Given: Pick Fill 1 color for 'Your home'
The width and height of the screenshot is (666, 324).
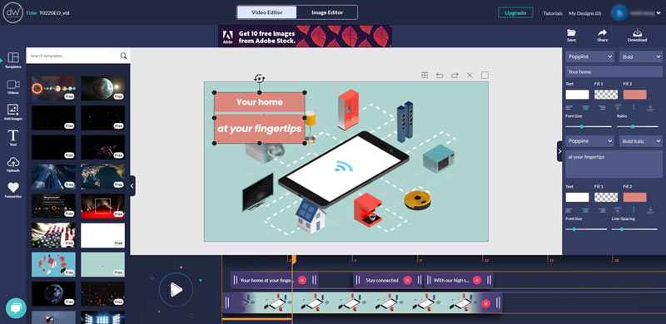Looking at the screenshot, I should click(x=606, y=95).
